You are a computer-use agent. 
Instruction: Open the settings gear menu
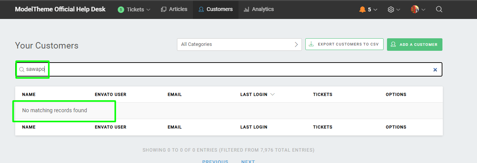pos(391,9)
